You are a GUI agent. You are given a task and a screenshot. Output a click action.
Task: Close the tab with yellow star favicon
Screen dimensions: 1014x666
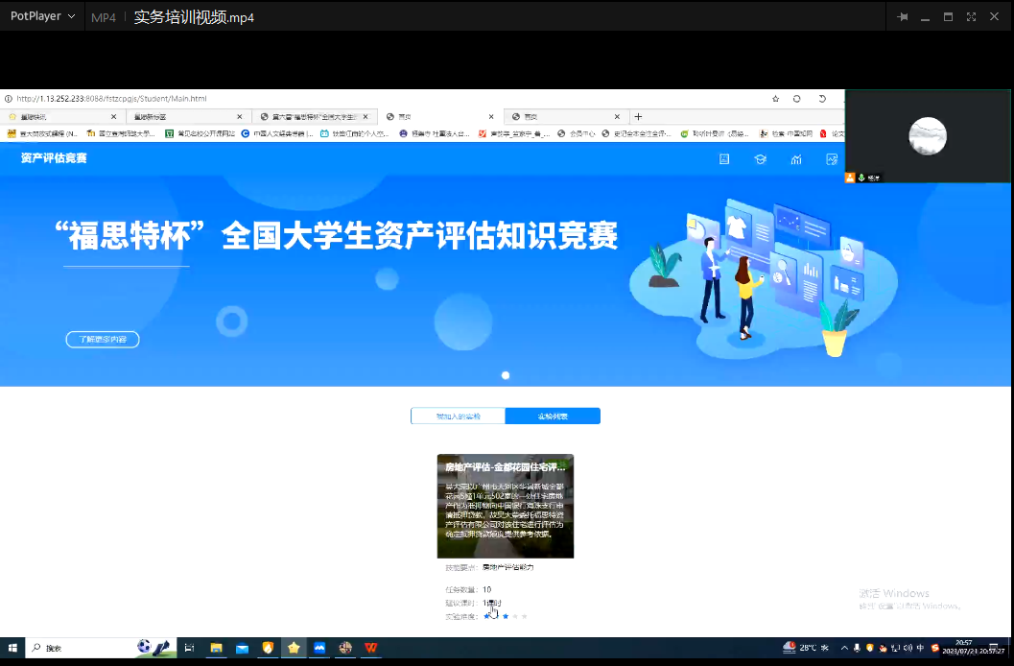point(114,117)
